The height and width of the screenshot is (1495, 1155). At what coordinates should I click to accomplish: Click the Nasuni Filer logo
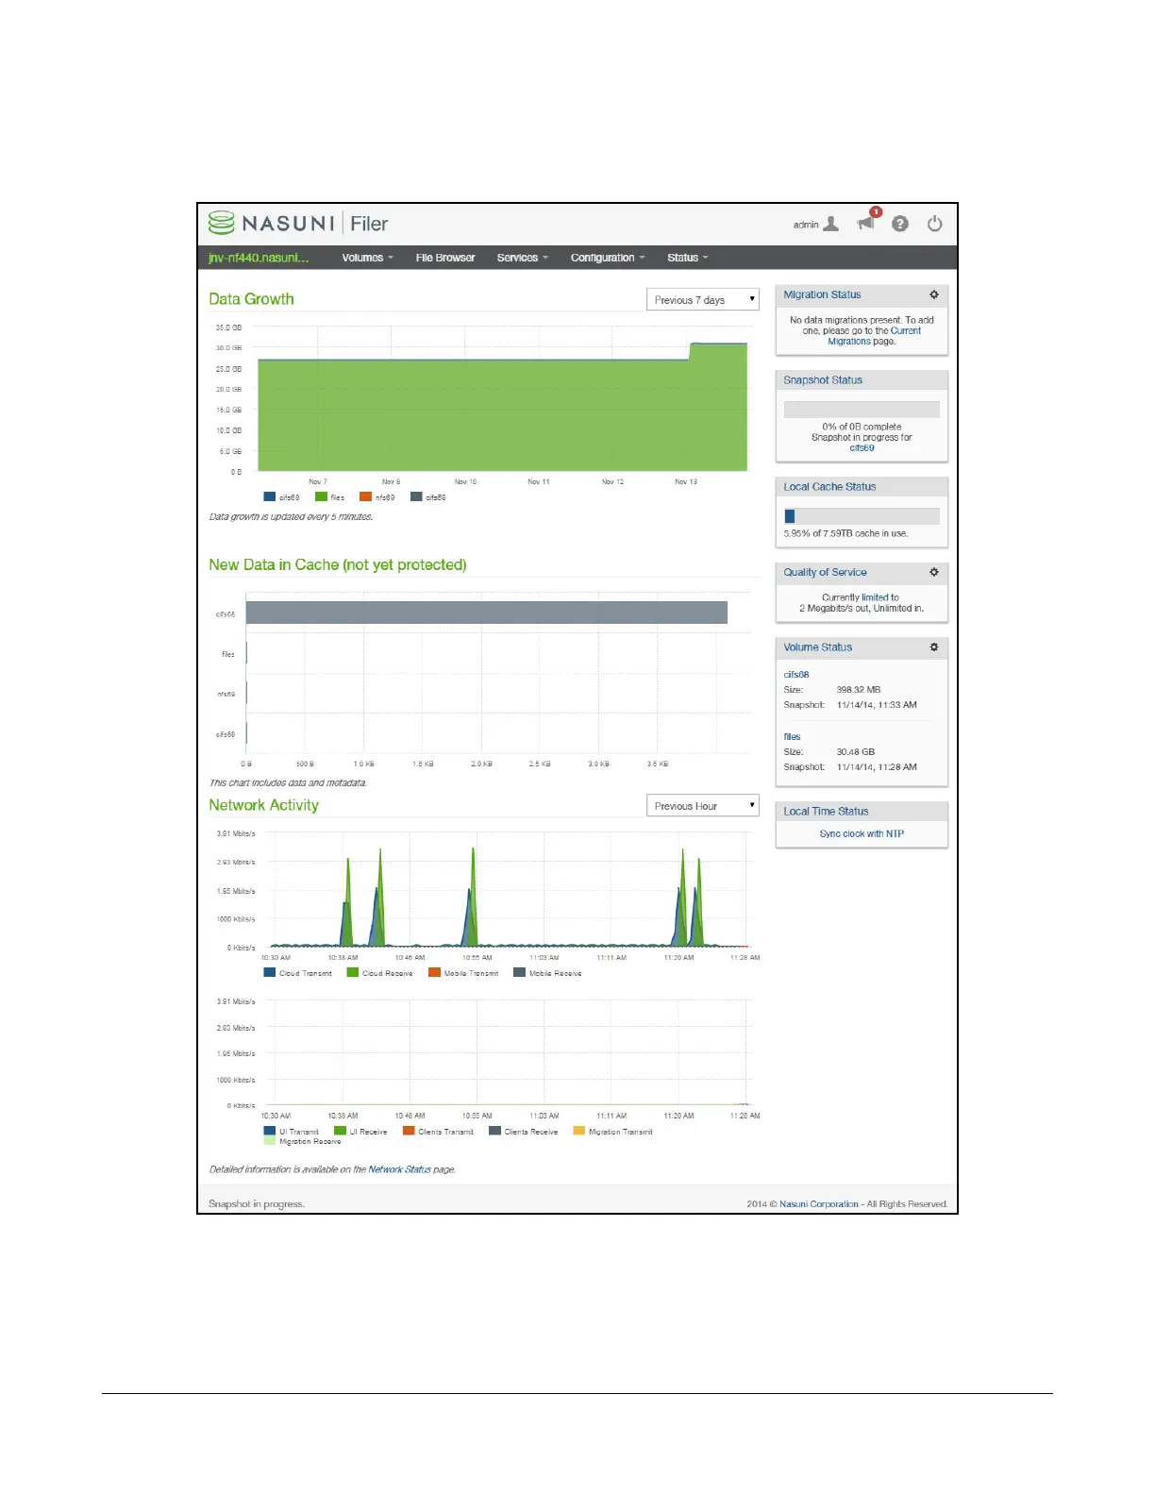coord(298,224)
